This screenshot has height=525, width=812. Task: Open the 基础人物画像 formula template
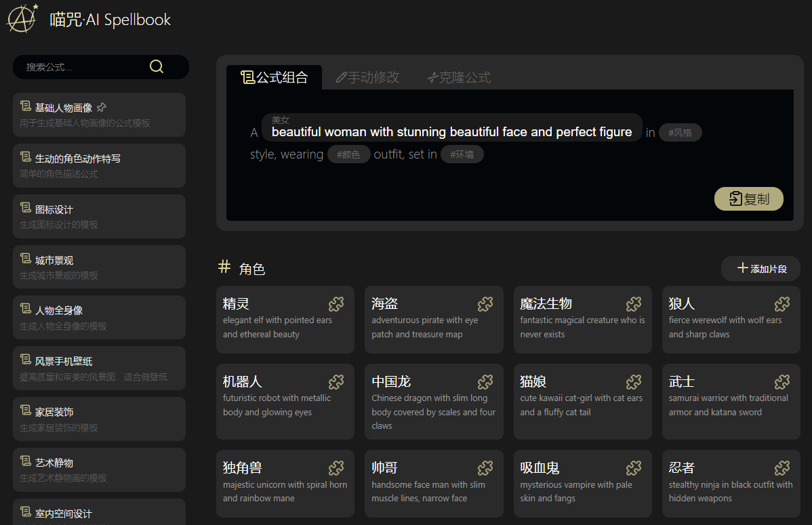[100, 115]
